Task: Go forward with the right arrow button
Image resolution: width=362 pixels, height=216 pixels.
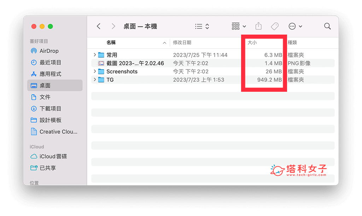Action: [x=113, y=26]
